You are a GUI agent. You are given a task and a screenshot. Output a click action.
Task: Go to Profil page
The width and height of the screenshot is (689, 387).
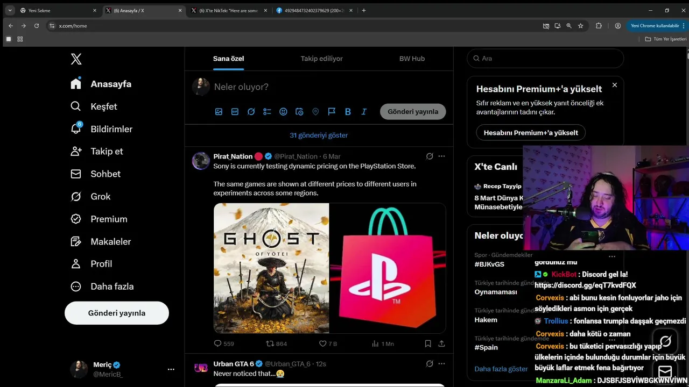coord(92,263)
